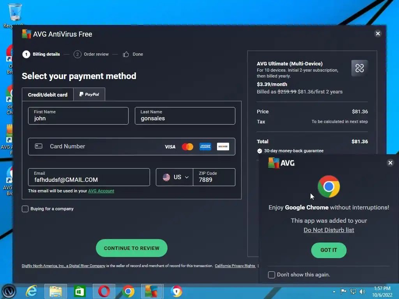Click the Mastercard logo
Image resolution: width=399 pixels, height=299 pixels.
click(187, 147)
